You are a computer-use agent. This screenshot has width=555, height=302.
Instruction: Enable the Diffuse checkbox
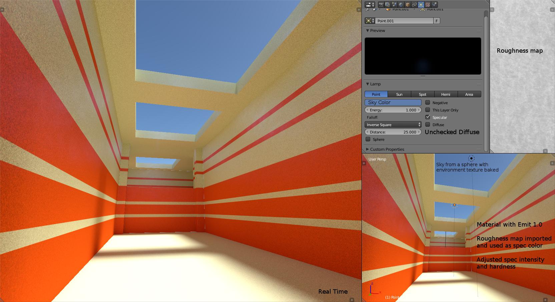point(428,124)
